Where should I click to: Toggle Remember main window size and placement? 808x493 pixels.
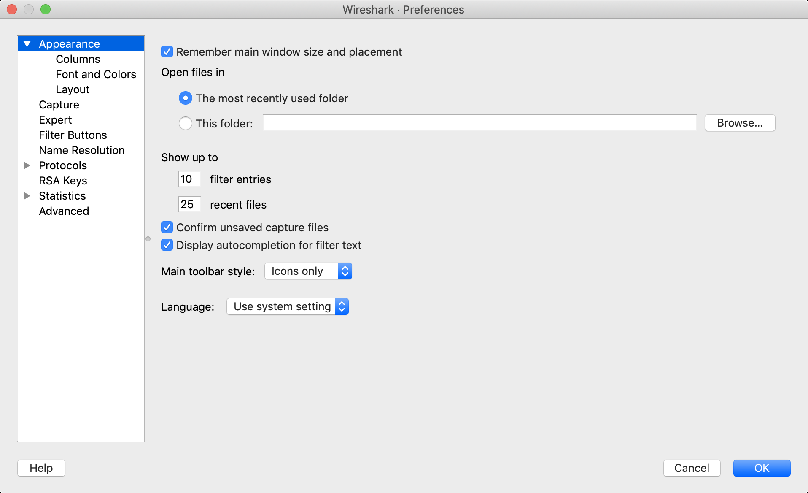(x=167, y=52)
